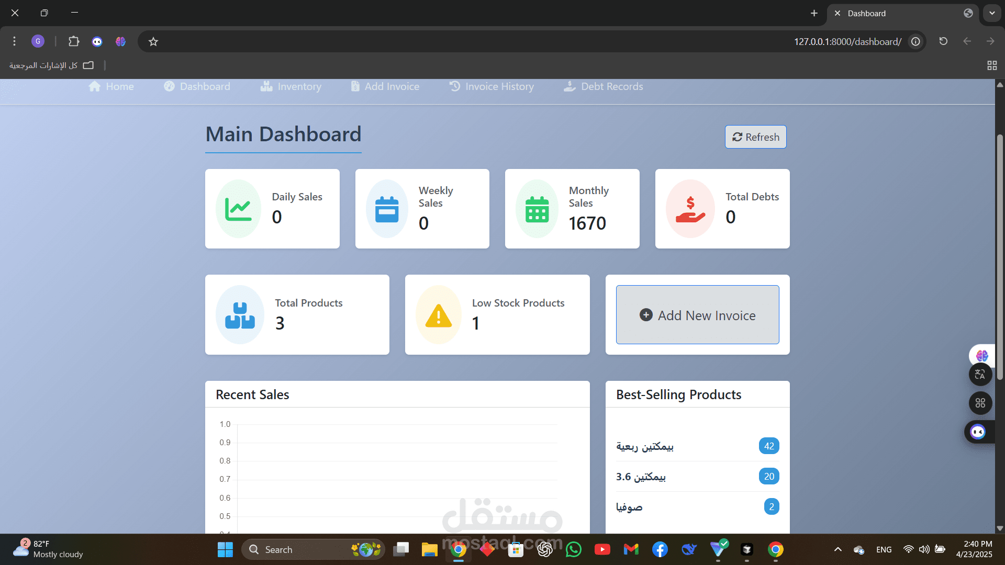Click the Total Products value 3

[280, 323]
